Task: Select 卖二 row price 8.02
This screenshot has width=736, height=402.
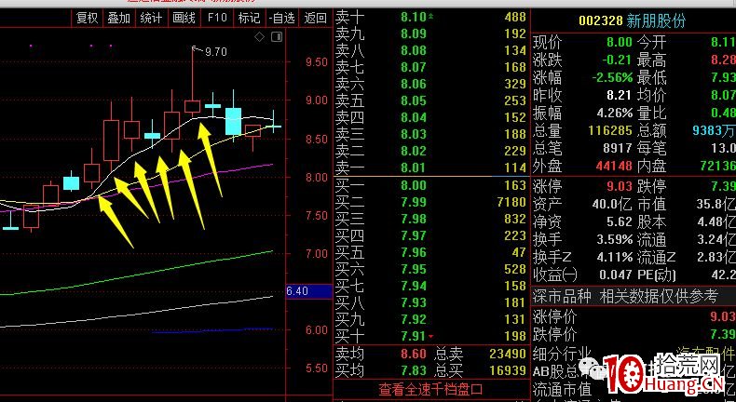Action: pyautogui.click(x=414, y=151)
